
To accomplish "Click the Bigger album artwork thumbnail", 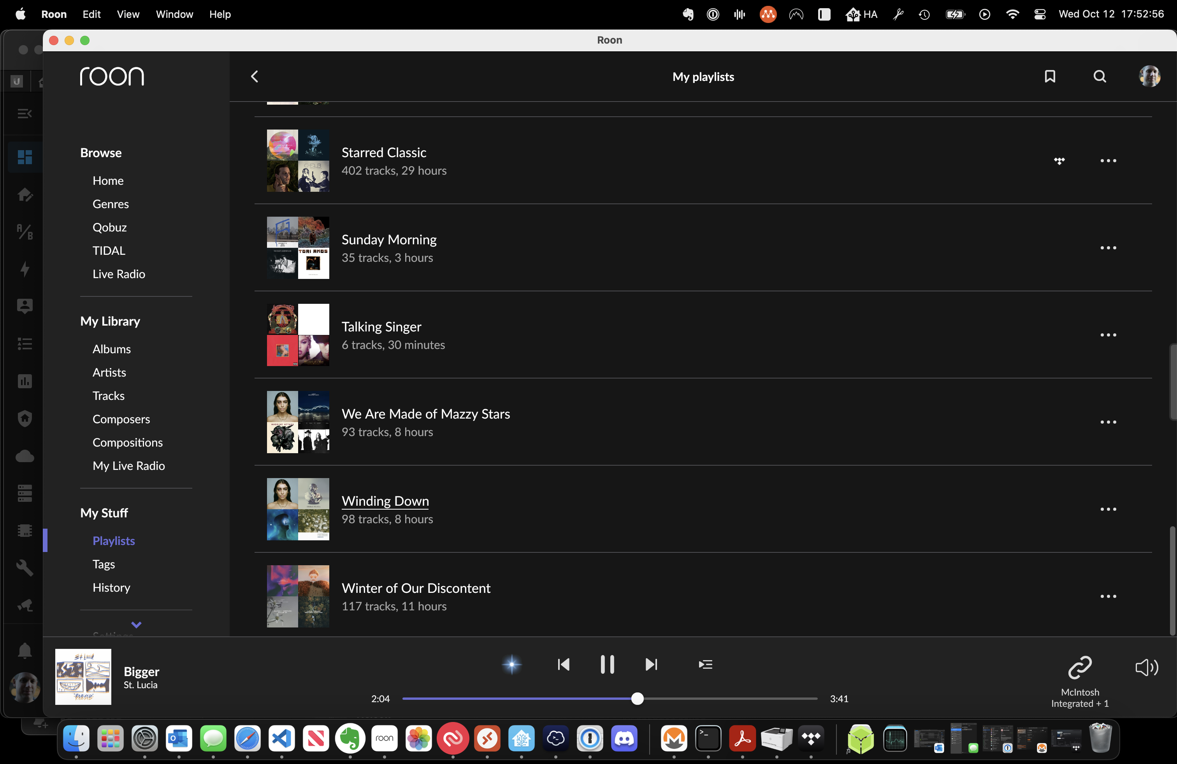I will click(83, 676).
